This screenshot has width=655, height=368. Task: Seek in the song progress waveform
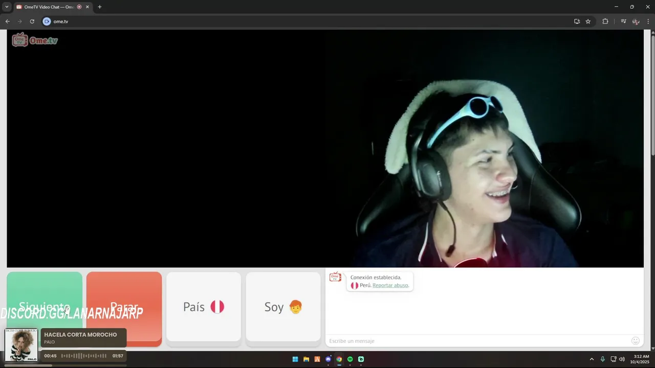point(84,356)
